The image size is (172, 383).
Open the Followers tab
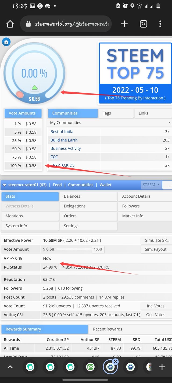tap(145, 206)
